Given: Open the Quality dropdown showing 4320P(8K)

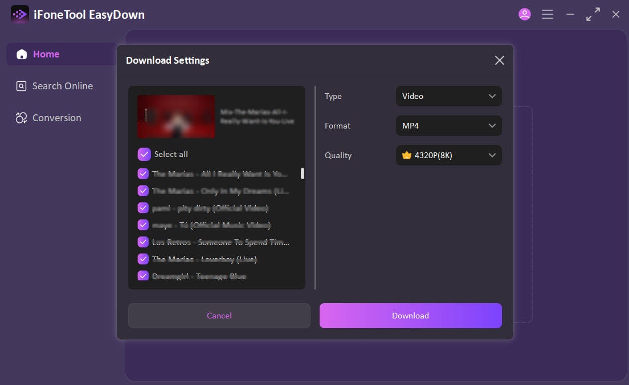Looking at the screenshot, I should tap(448, 155).
